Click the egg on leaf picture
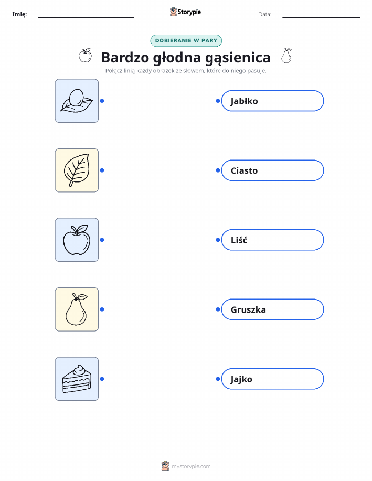 pos(77,101)
